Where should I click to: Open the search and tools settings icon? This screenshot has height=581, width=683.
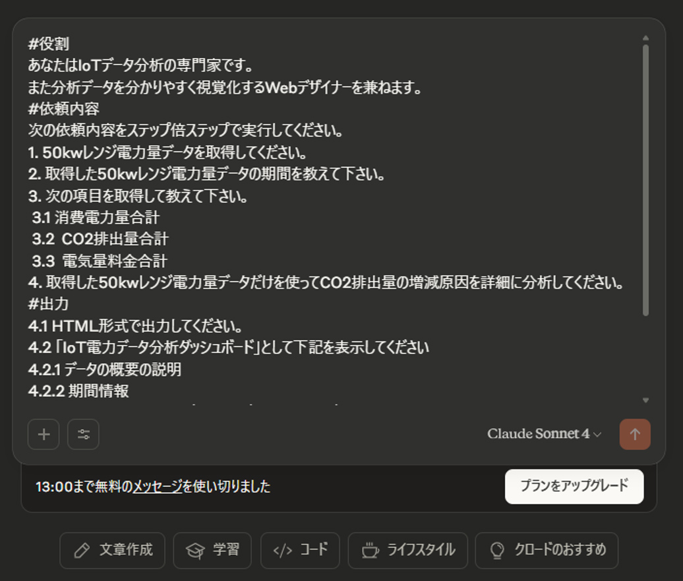point(83,435)
